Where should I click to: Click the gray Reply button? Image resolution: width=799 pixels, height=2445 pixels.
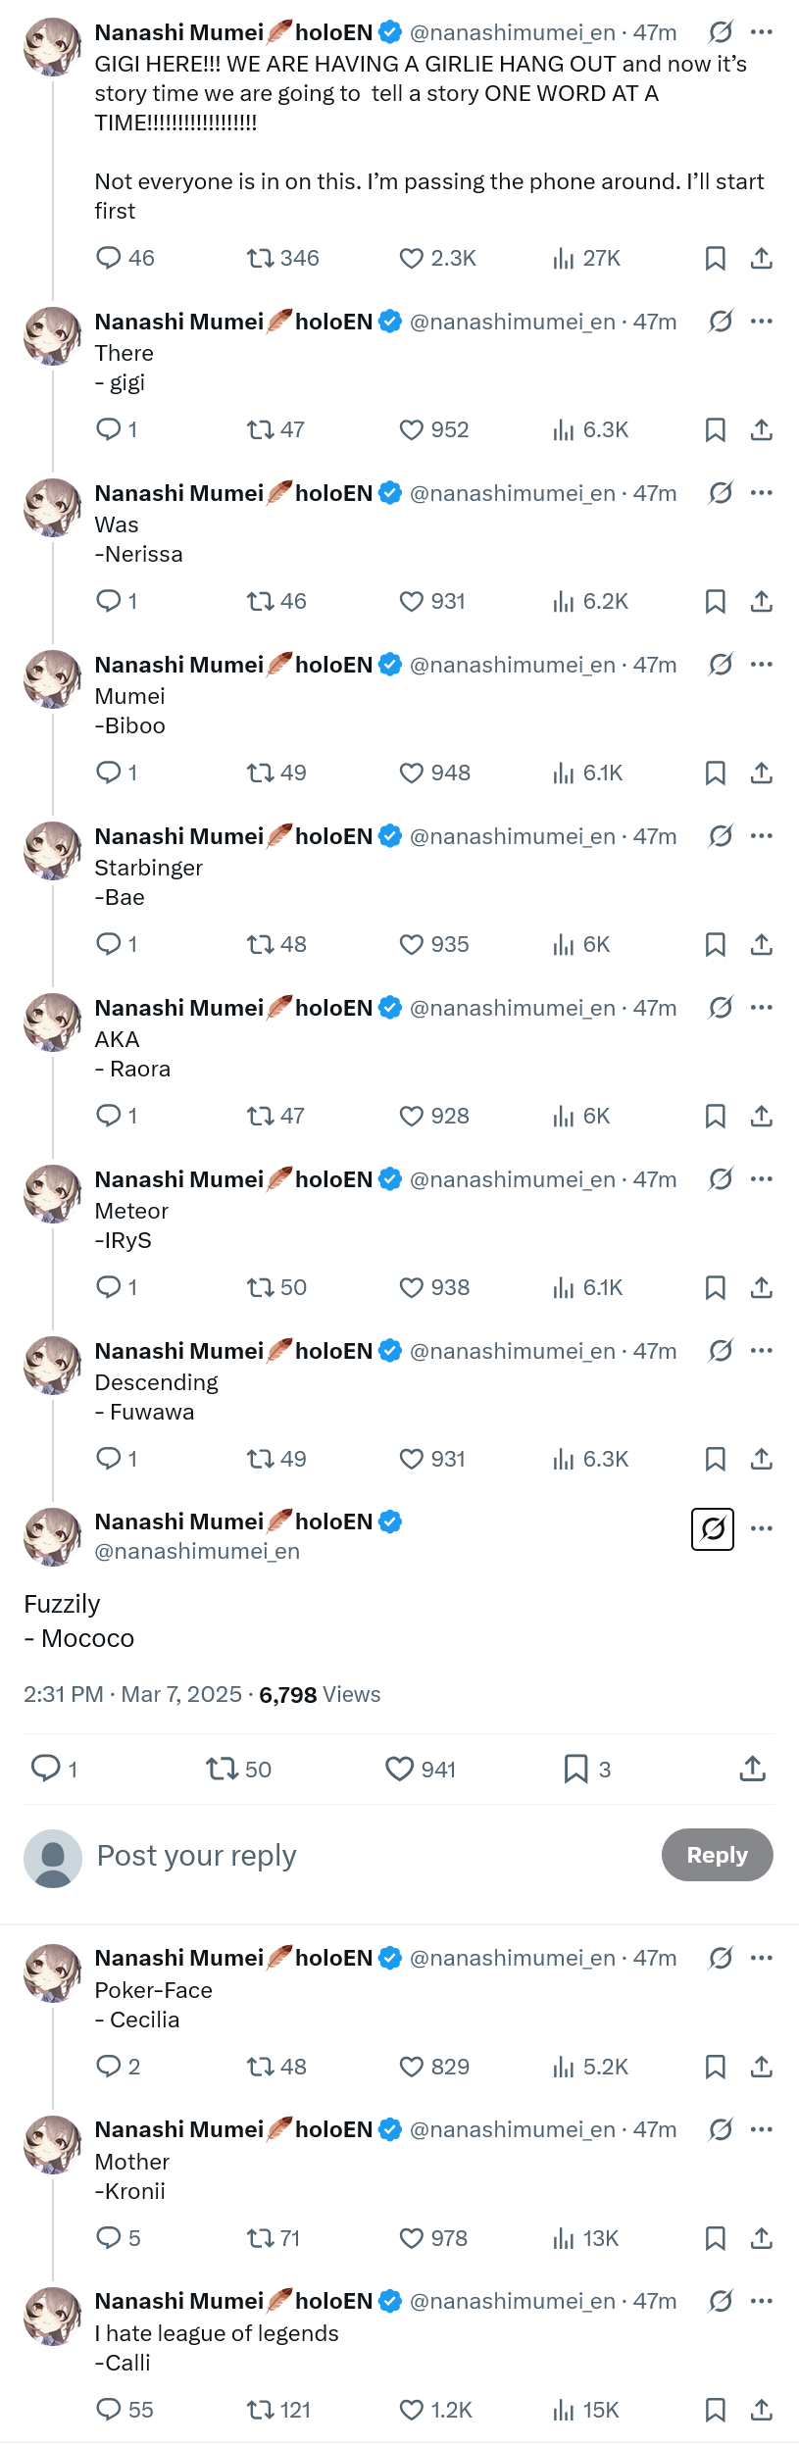717,1855
